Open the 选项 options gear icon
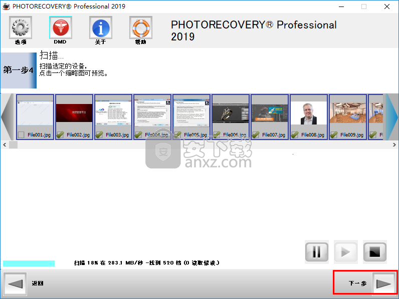399x299 pixels. point(21,27)
